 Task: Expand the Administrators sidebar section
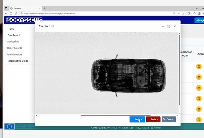pos(14,55)
